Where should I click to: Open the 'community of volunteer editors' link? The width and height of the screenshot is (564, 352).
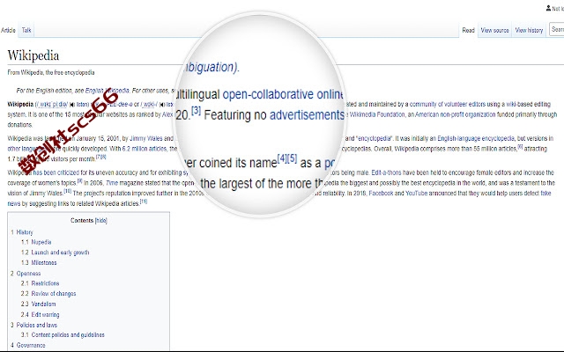(449, 104)
